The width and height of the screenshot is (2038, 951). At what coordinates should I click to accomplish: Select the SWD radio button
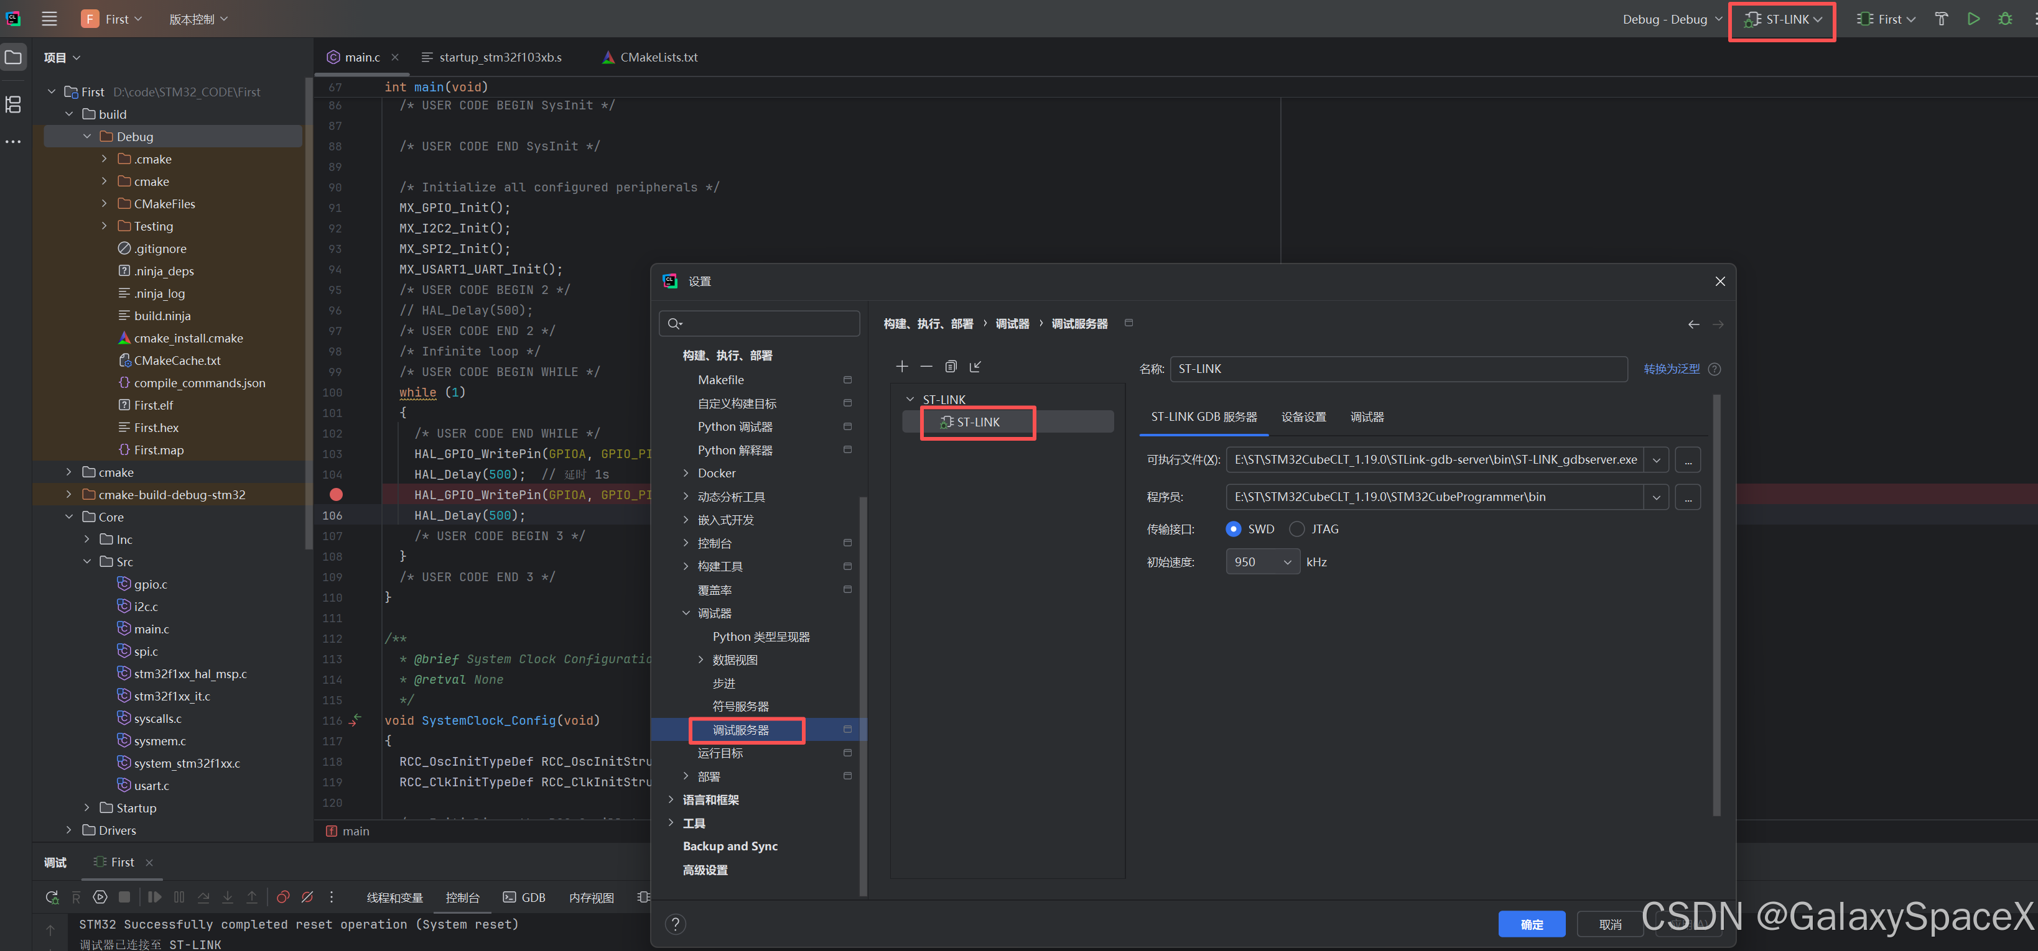tap(1234, 529)
